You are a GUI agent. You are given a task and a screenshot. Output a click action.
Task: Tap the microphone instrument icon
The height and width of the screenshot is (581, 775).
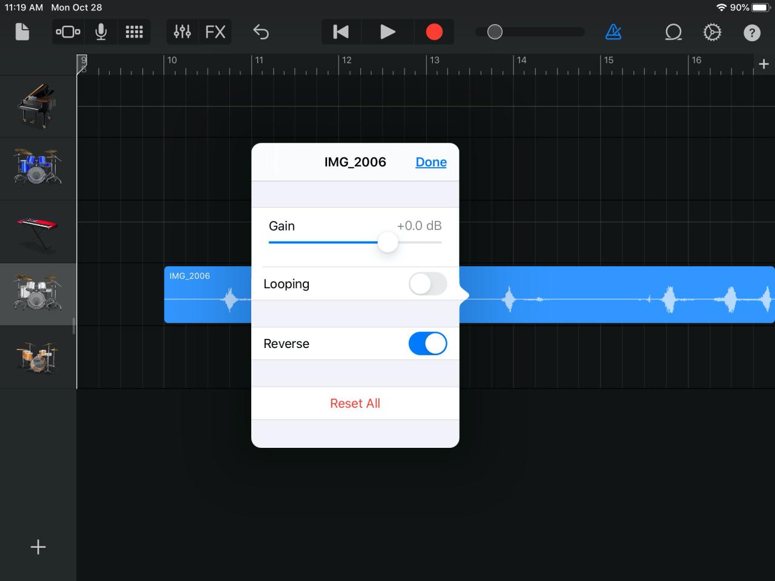click(101, 31)
